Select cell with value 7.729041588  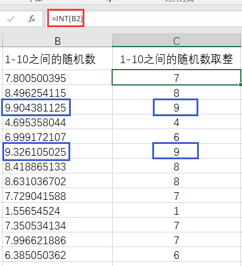pyautogui.click(x=57, y=196)
